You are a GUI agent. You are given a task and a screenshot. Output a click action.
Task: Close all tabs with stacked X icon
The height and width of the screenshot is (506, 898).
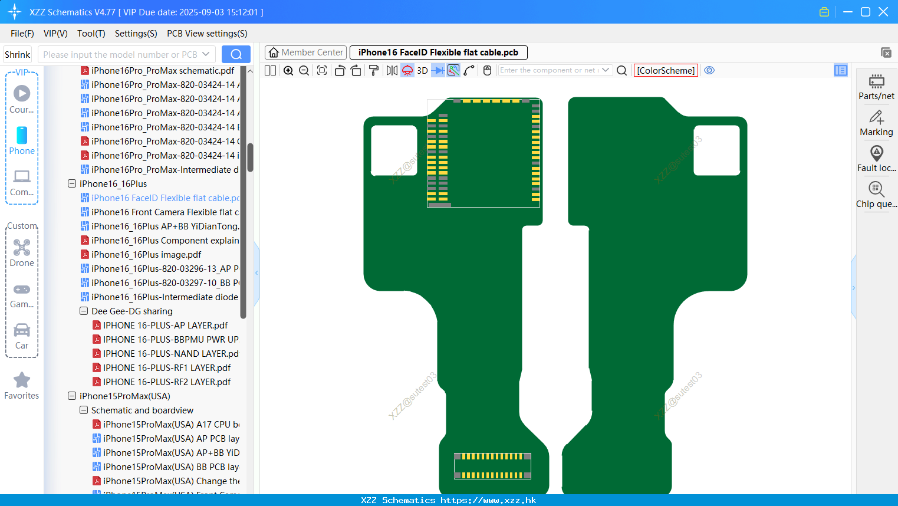[886, 52]
